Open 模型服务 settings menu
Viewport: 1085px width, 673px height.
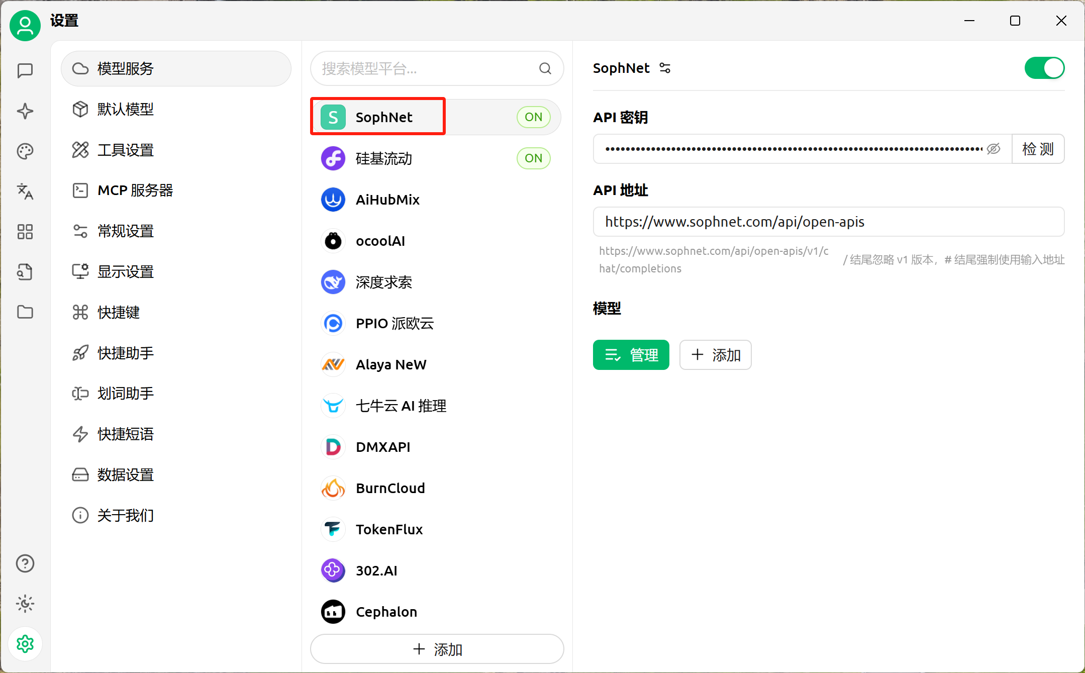pyautogui.click(x=176, y=68)
